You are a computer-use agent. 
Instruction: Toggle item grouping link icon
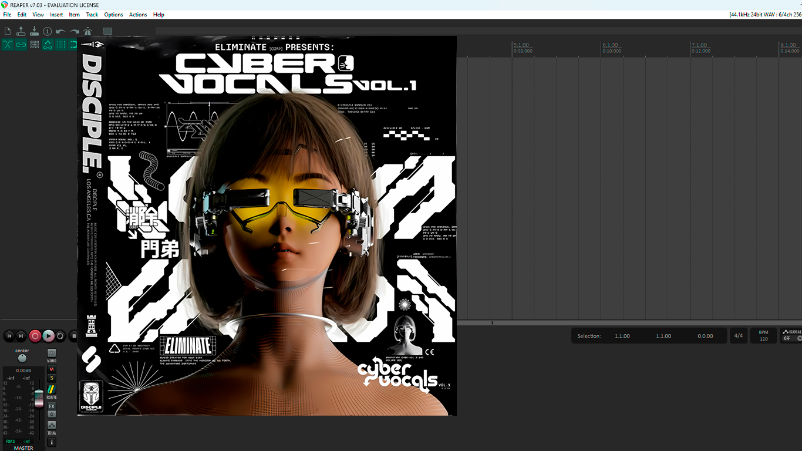tap(21, 45)
